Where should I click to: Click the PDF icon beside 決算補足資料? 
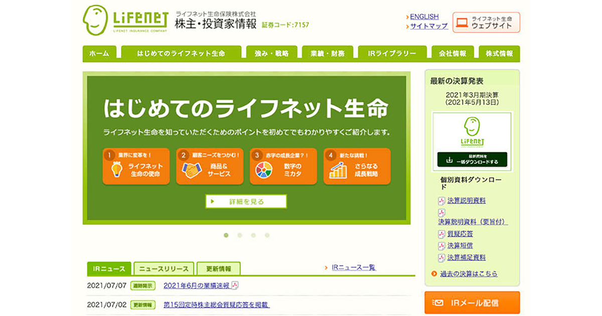[x=441, y=258]
